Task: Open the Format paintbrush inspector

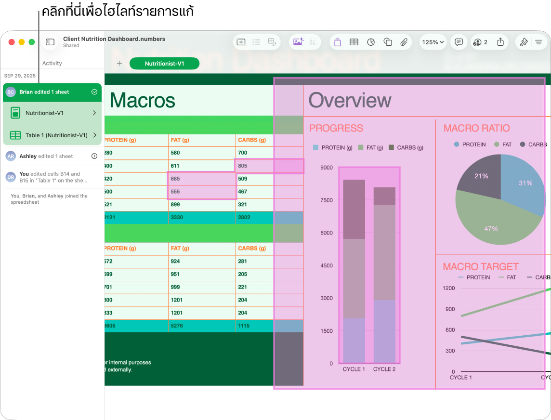Action: [524, 42]
